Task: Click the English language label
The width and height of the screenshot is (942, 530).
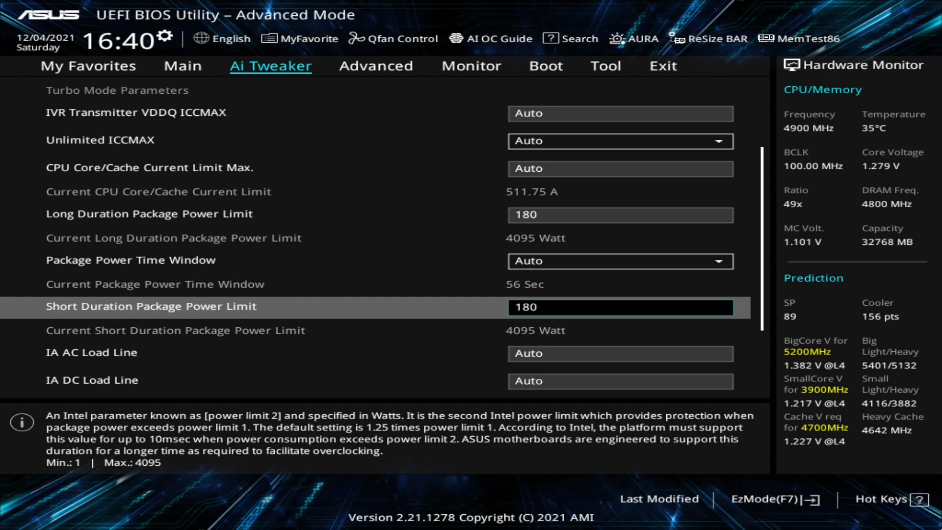Action: point(232,39)
